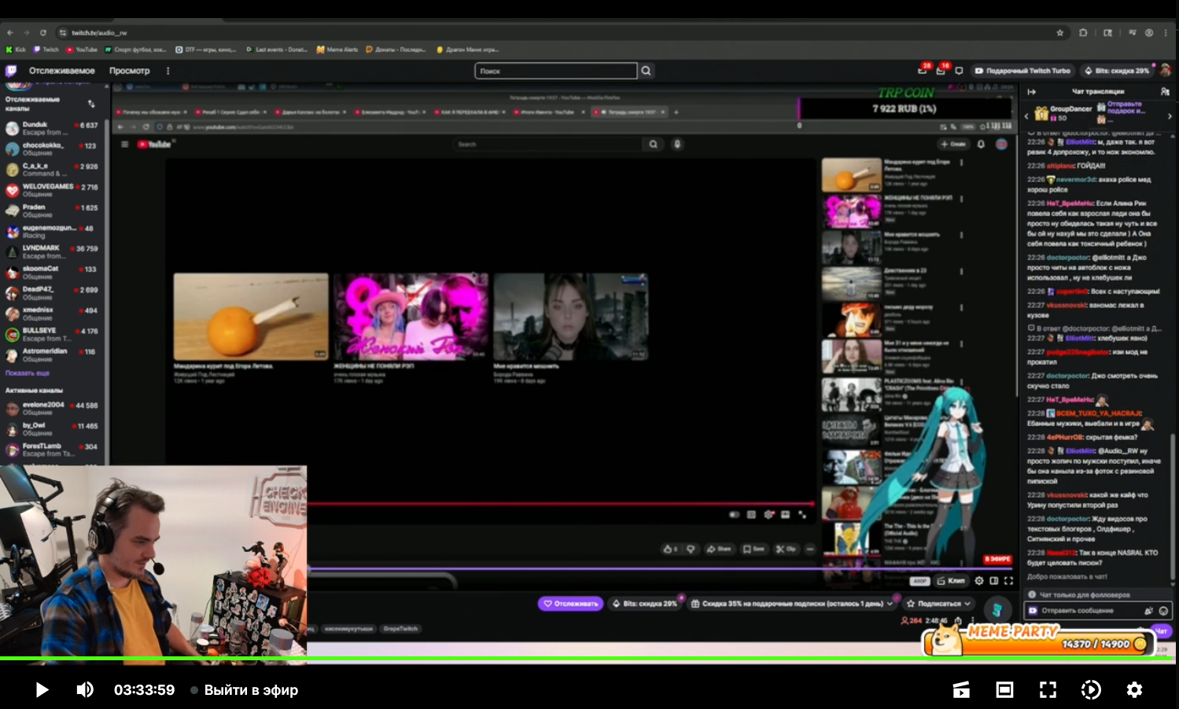Click the Отправьте подарок link in chat

click(x=1126, y=108)
